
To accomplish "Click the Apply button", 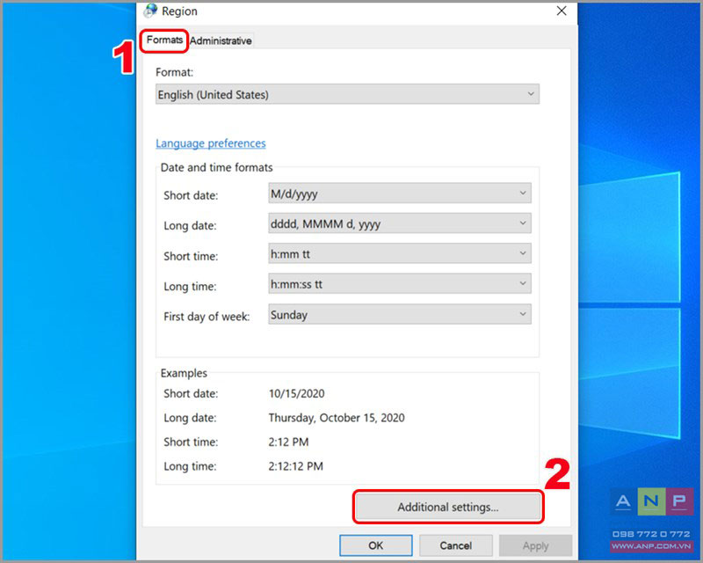I will [x=535, y=545].
